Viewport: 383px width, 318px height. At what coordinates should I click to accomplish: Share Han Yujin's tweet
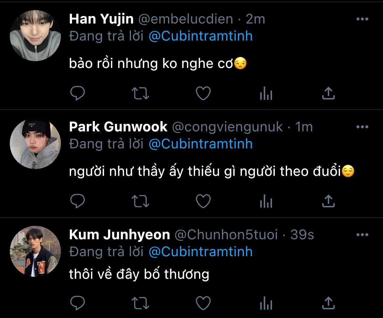(x=328, y=94)
